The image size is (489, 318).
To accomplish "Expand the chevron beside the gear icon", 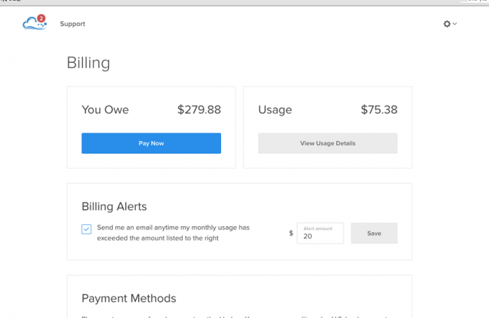I will (455, 23).
